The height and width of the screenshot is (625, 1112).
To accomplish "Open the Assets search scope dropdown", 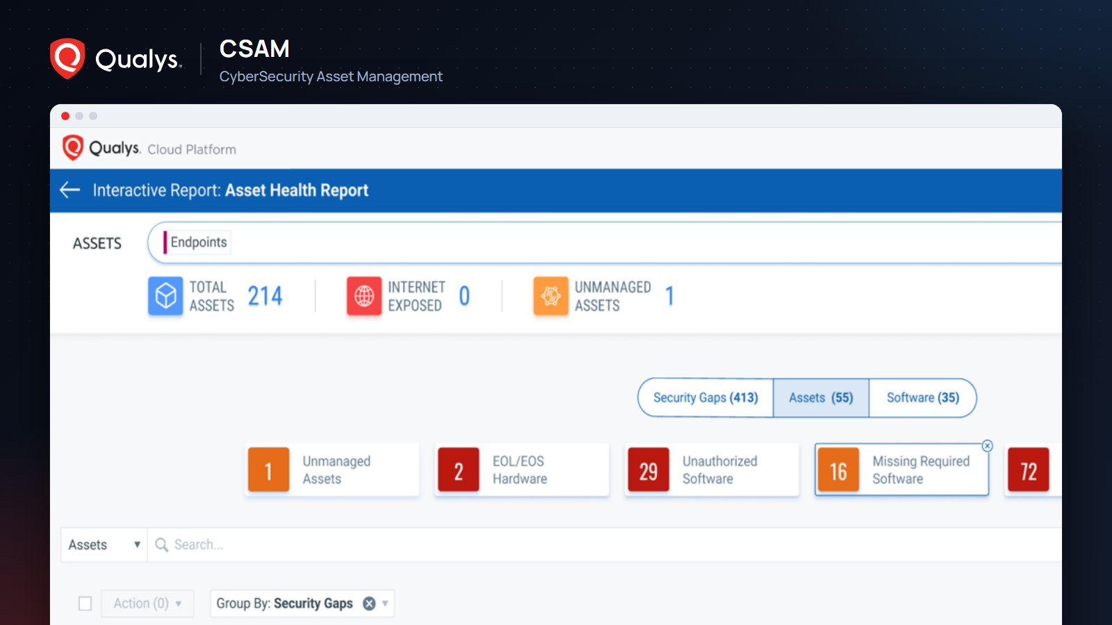I will [104, 544].
